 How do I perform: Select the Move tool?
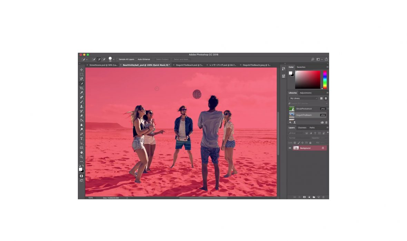[81, 70]
